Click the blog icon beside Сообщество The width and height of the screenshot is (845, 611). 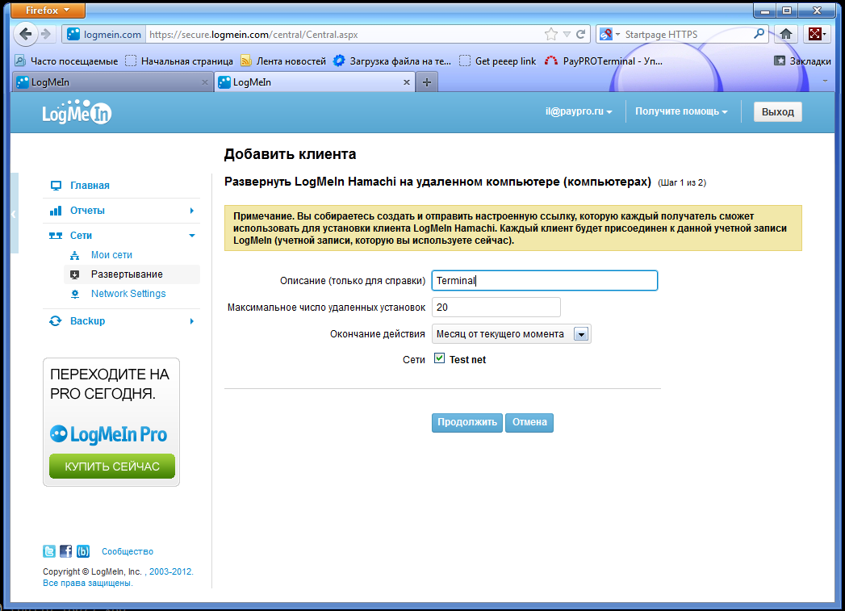point(83,552)
